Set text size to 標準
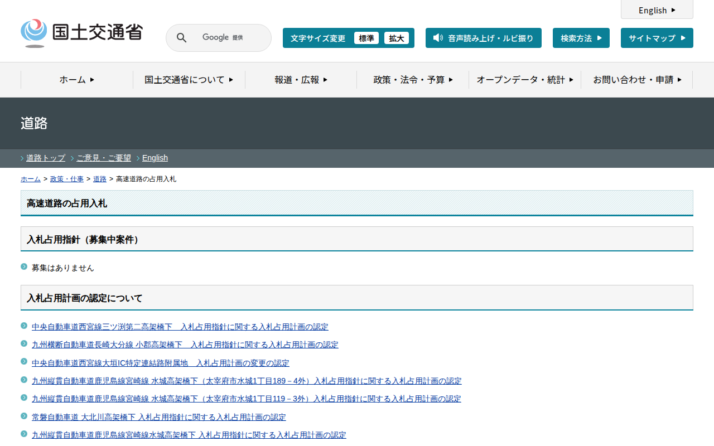 pos(366,38)
